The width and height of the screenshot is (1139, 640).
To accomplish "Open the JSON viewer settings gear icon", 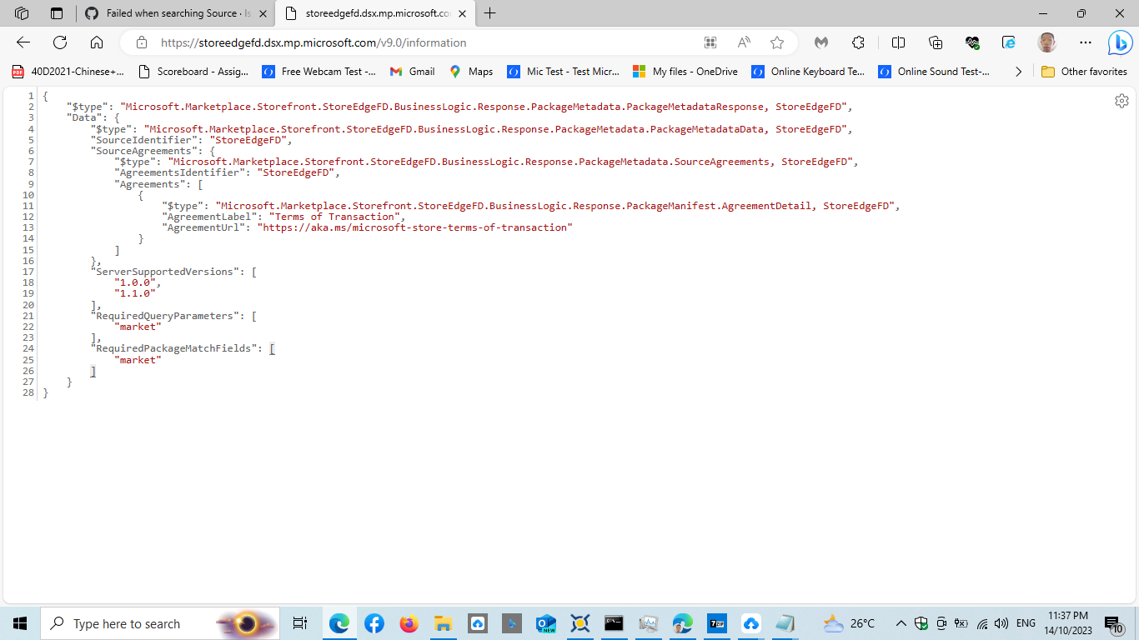I will coord(1121,100).
